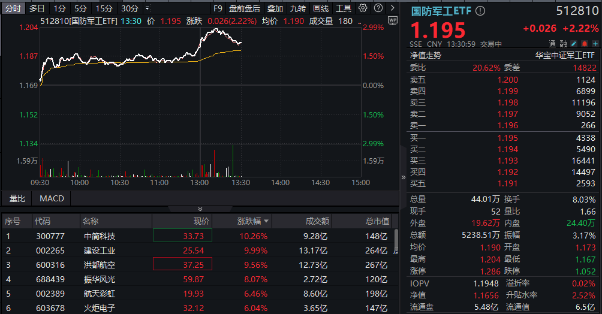Select the 建设工业 row
This screenshot has height=314, width=602.
tap(198, 250)
